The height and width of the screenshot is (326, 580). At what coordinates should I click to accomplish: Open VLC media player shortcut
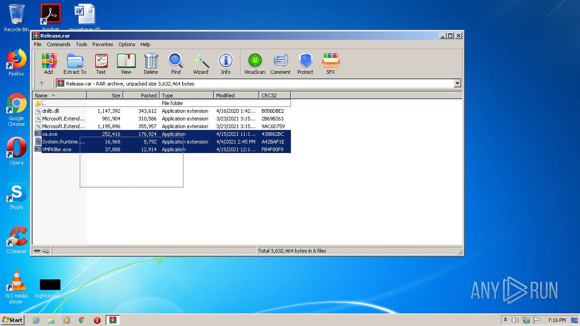coord(16,287)
